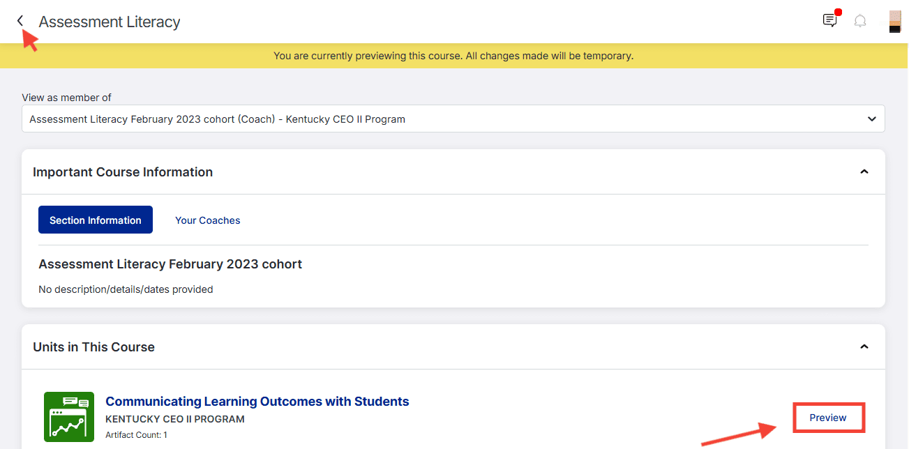Screen dimensions: 909x449
Task: Switch to the Section Information tab
Action: 96,220
